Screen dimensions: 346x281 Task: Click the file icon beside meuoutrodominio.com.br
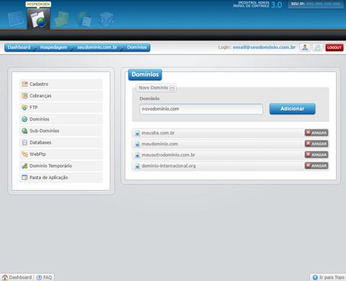click(x=137, y=155)
